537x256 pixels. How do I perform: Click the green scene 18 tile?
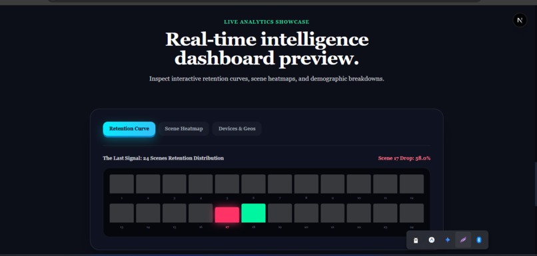point(253,213)
